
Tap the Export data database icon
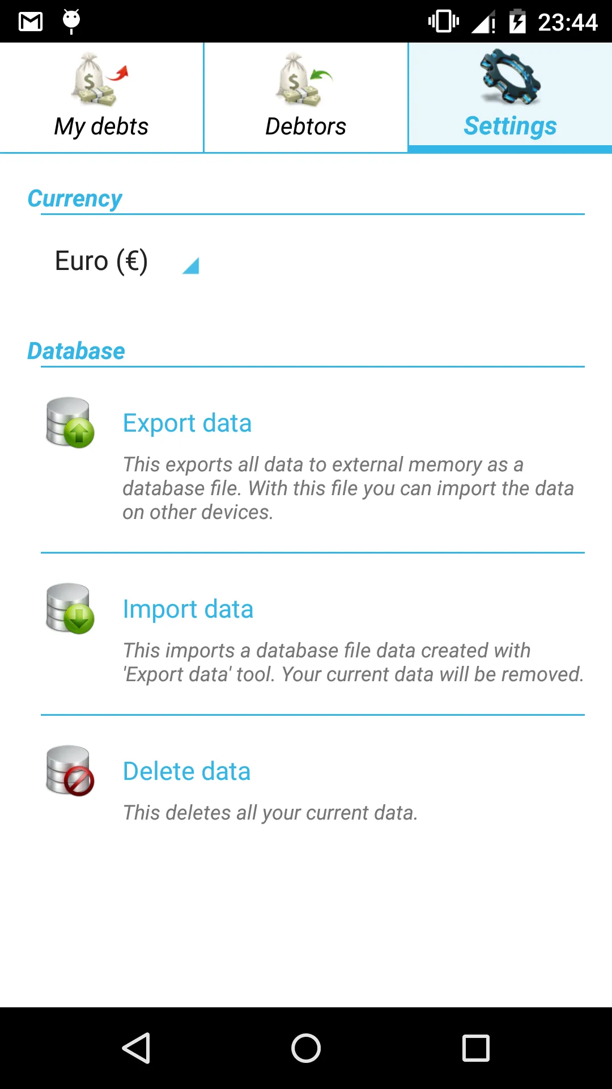(70, 423)
